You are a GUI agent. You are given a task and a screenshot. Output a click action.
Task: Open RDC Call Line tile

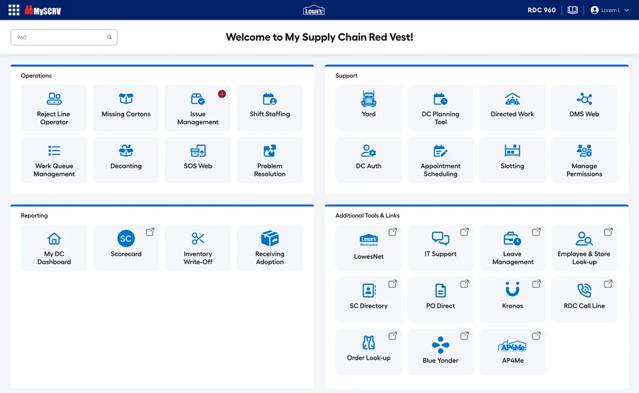[584, 299]
